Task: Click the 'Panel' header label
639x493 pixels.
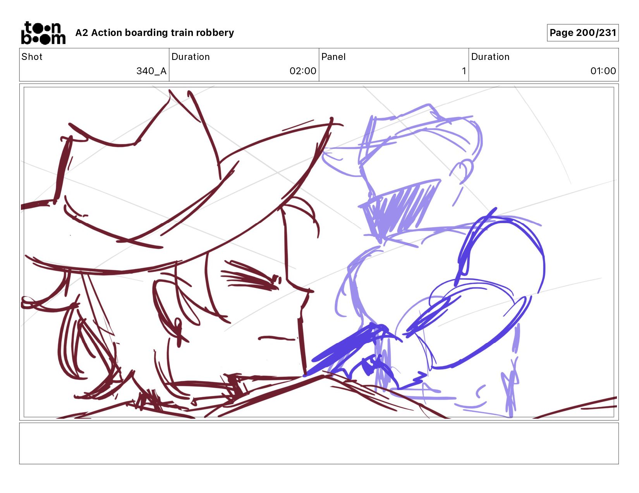Action: coord(333,57)
